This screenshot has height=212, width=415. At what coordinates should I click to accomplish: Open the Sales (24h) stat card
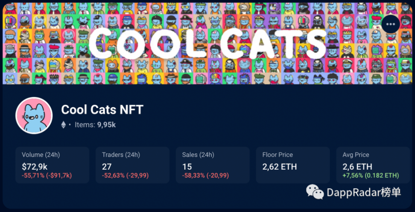213,165
